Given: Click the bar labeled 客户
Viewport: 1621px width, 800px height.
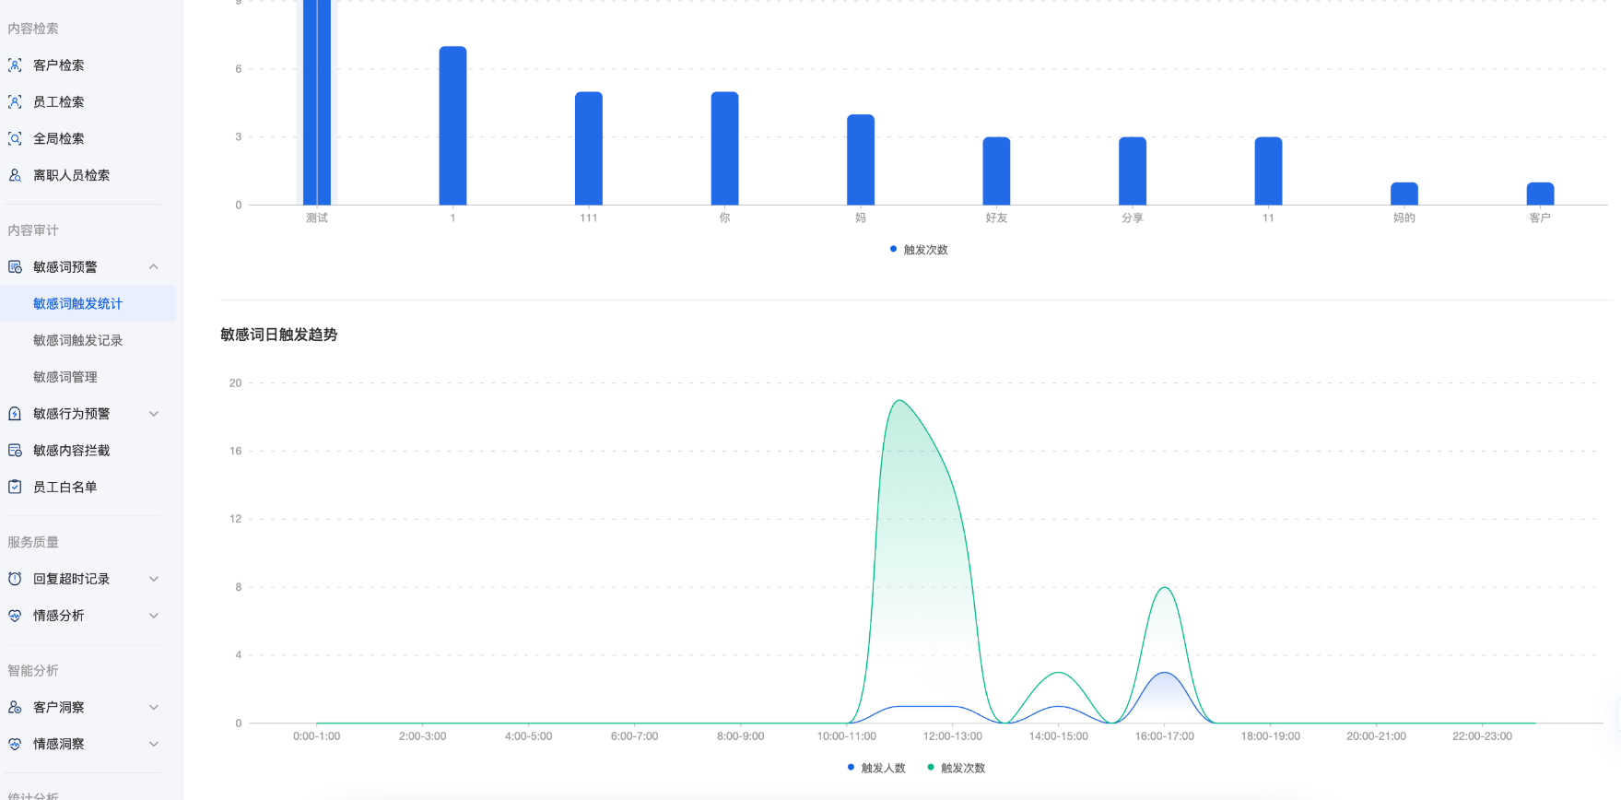Looking at the screenshot, I should coord(1540,194).
